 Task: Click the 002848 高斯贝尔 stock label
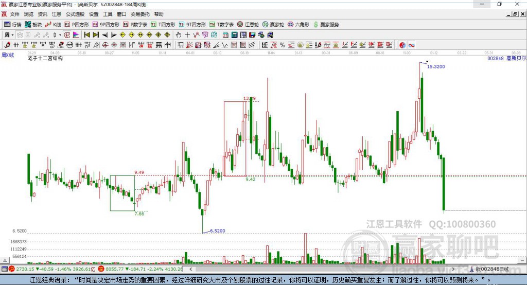507,58
